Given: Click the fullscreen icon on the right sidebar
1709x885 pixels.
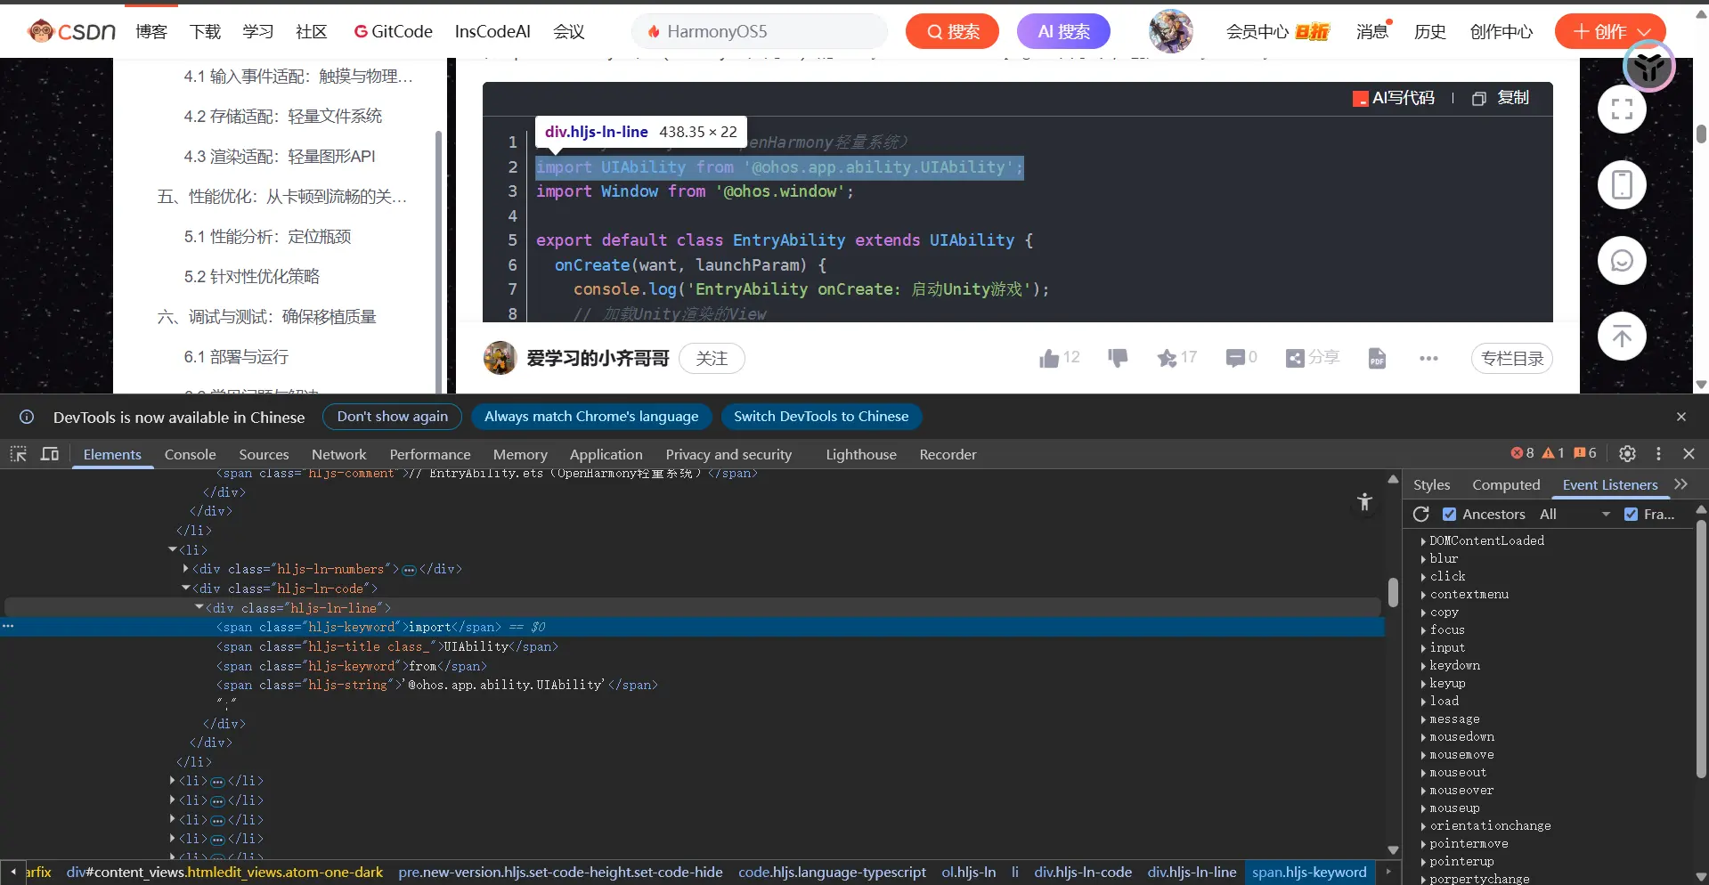Looking at the screenshot, I should tap(1622, 110).
